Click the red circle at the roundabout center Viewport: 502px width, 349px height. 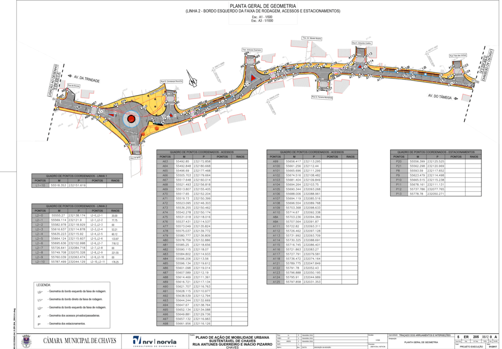coord(131,119)
